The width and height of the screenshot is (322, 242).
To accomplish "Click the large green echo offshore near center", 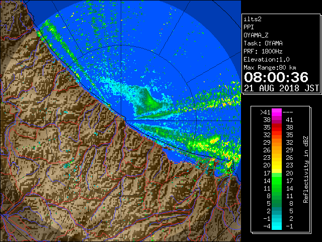I will click(150, 101).
